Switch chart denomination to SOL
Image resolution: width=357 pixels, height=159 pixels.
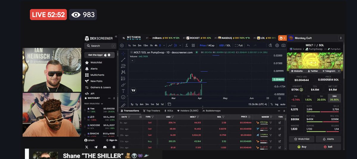coord(228,45)
